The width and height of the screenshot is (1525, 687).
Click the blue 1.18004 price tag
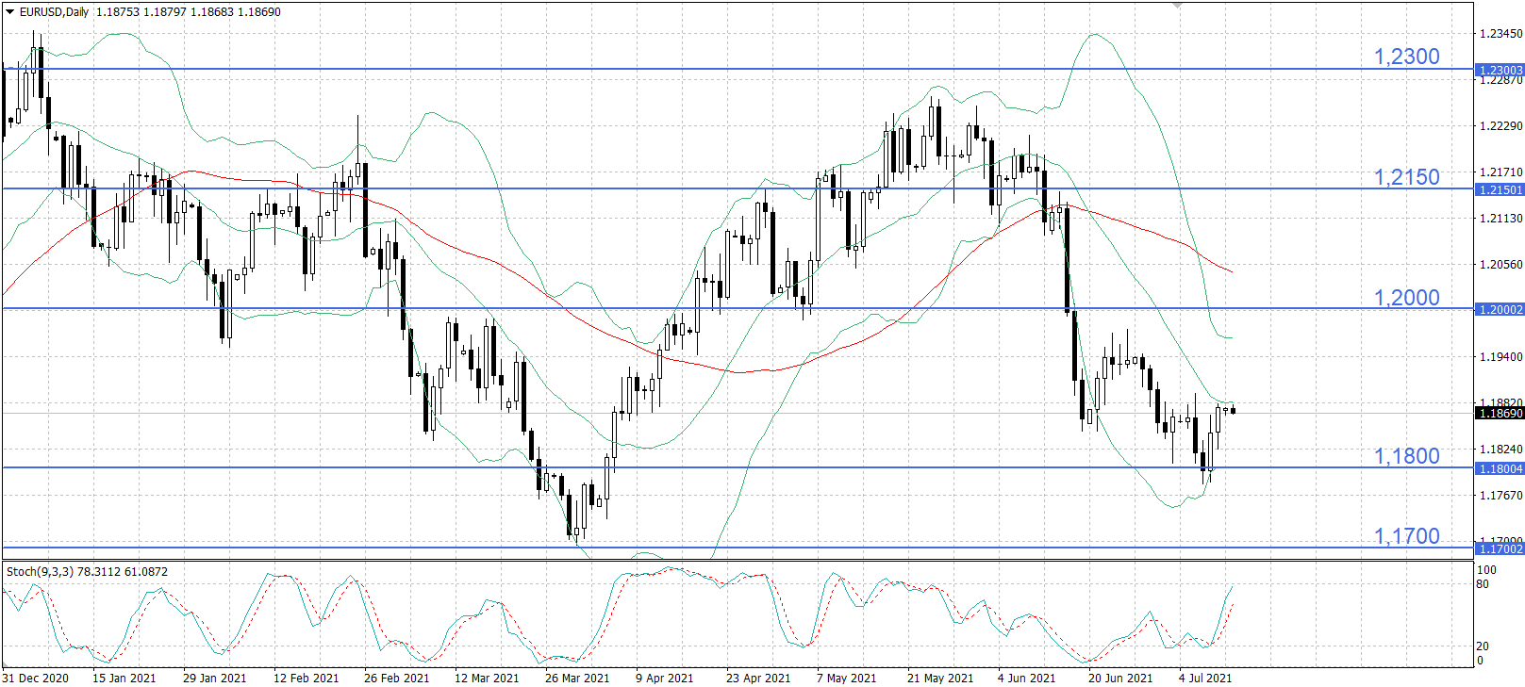click(x=1500, y=468)
